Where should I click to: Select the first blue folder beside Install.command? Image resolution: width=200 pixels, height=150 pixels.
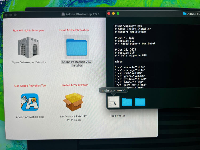[127, 102]
